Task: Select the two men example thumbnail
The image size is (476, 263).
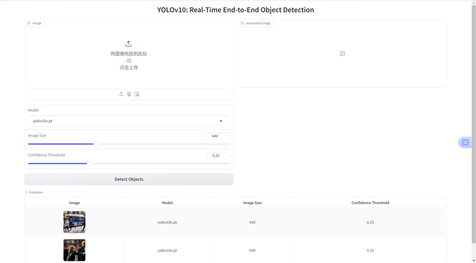Action: point(74,250)
